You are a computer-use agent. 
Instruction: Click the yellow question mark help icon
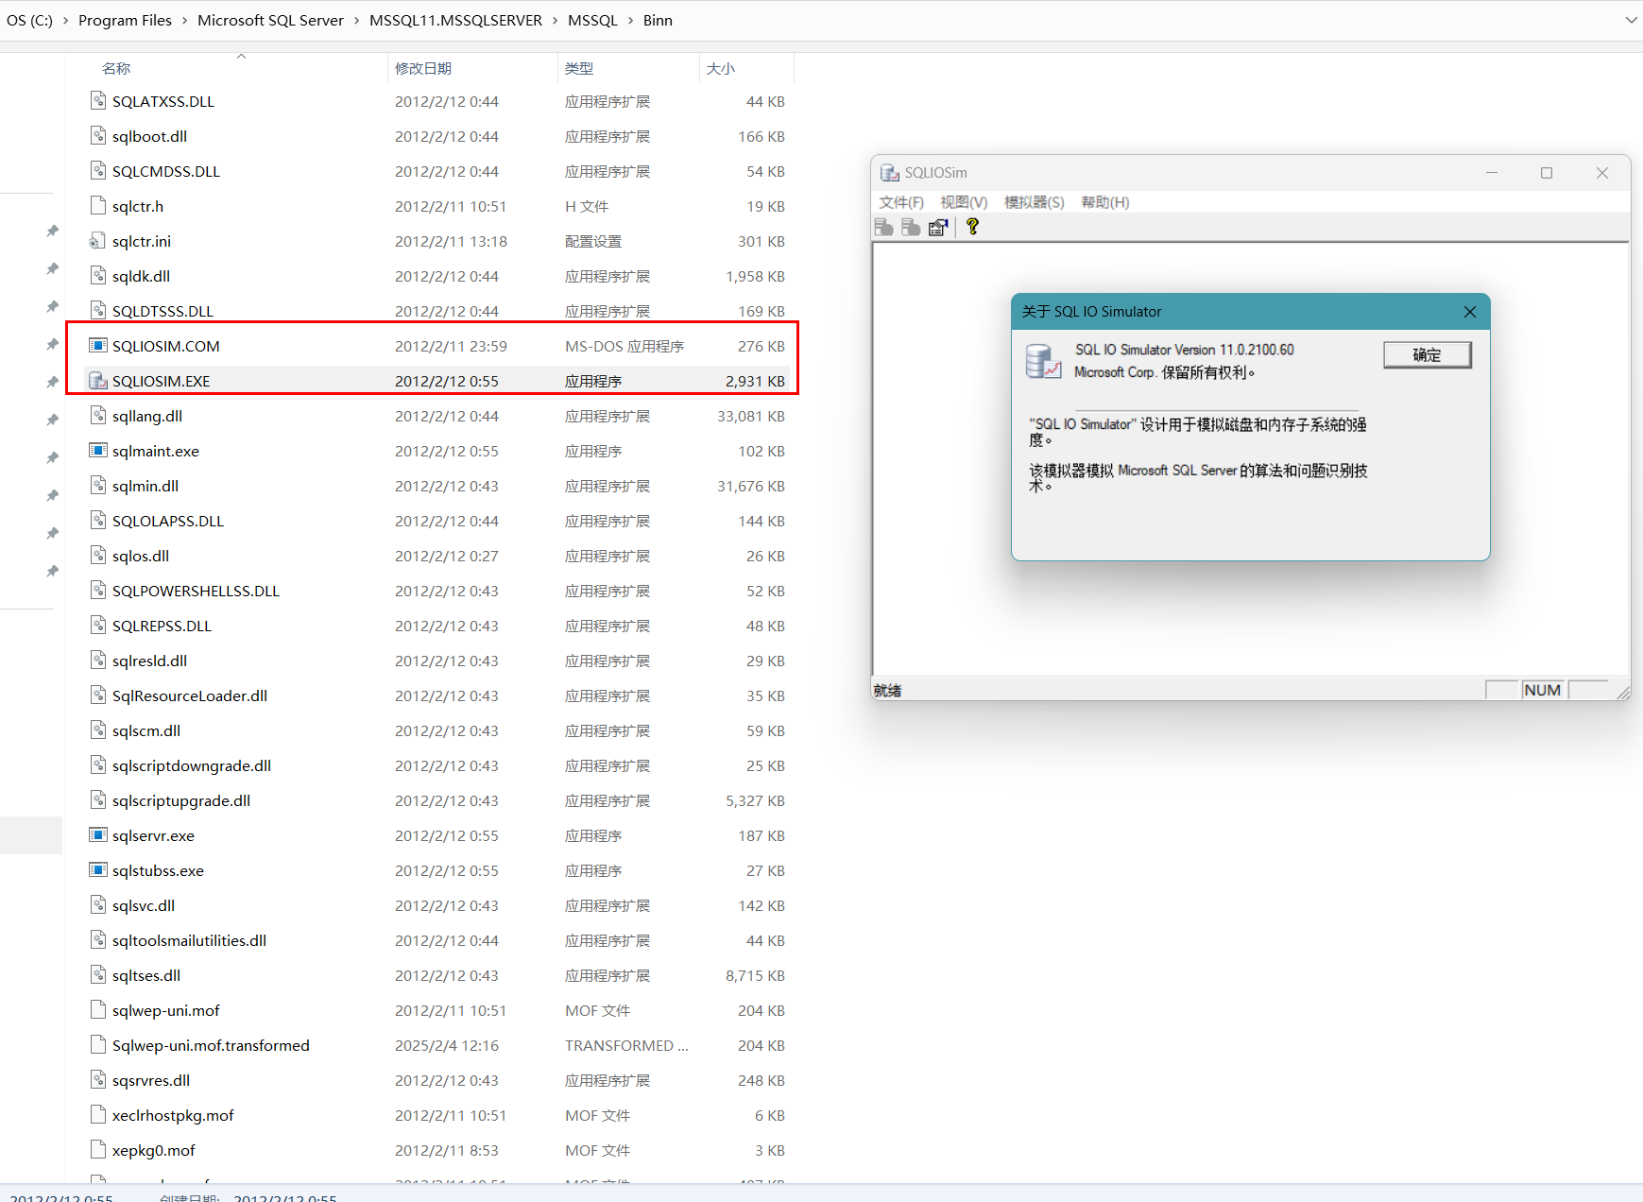click(972, 227)
